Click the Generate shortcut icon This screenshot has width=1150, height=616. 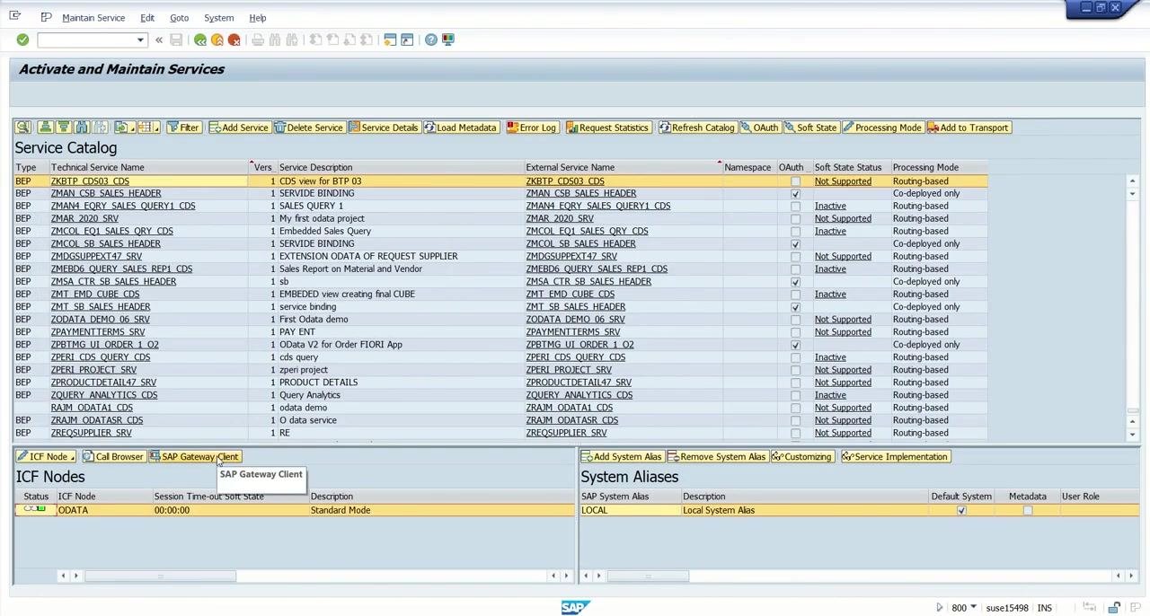(407, 40)
